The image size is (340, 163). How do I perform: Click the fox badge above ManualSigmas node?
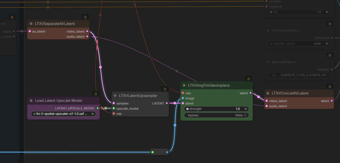[330, 55]
